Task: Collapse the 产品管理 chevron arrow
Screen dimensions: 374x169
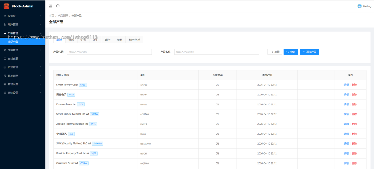Action: (41, 33)
